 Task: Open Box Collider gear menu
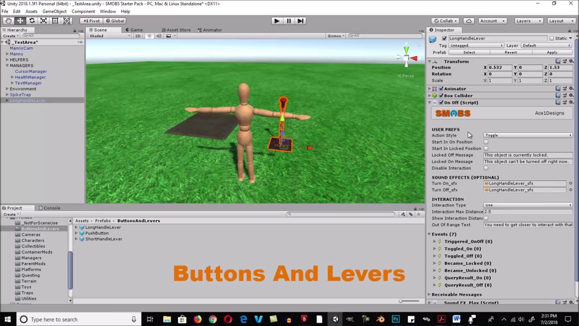[571, 96]
